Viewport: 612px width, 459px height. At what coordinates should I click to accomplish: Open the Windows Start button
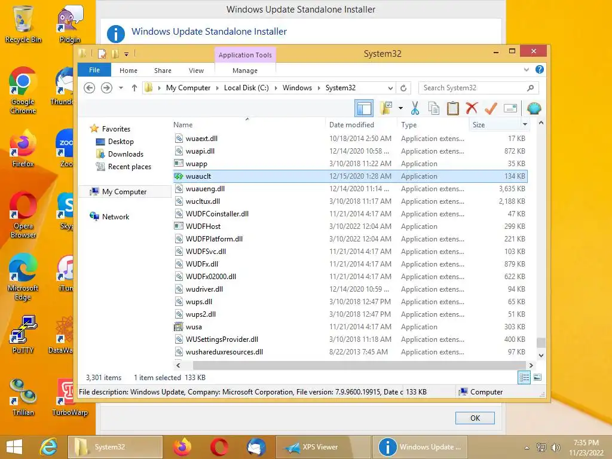coord(14,447)
